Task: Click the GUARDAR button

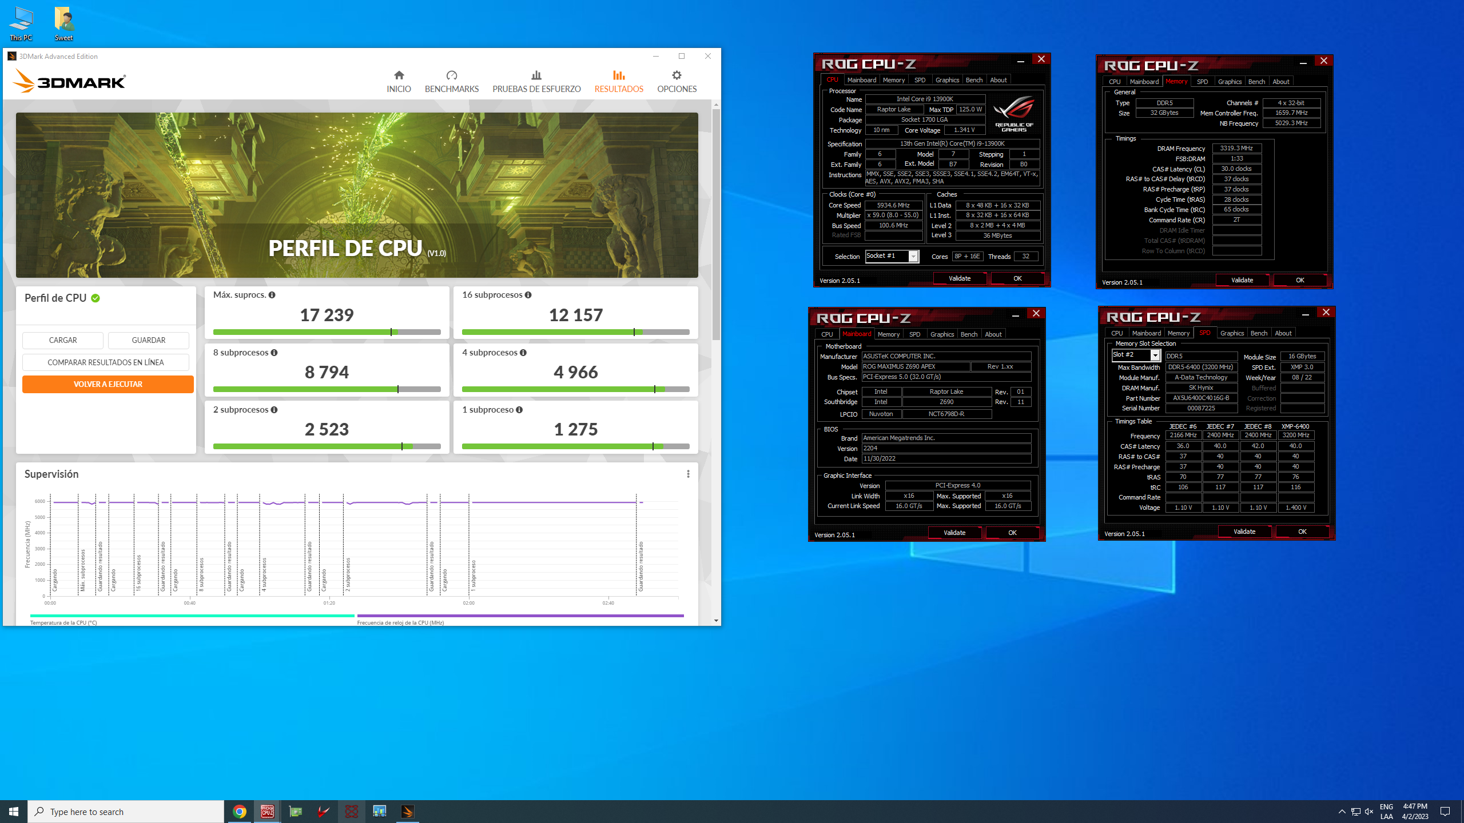Action: (149, 340)
